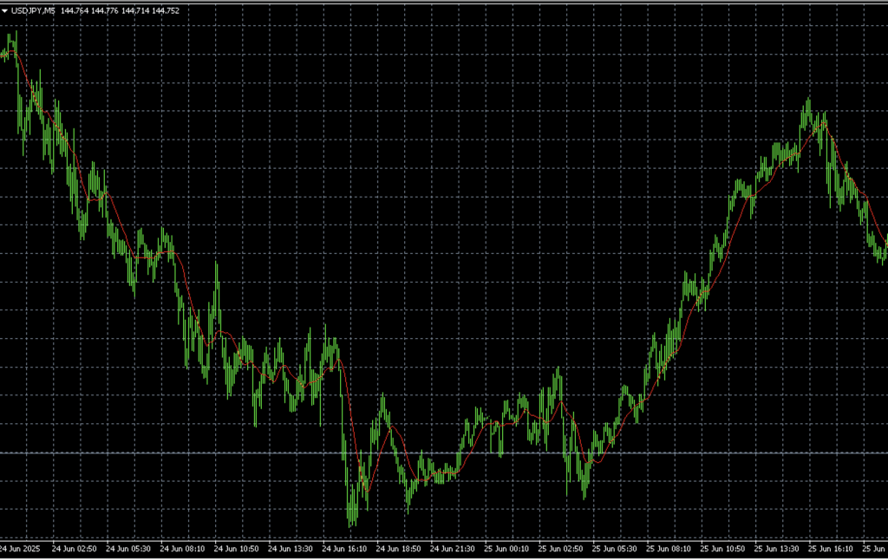Image resolution: width=888 pixels, height=560 pixels.
Task: Click the triangle arrow before USDJPY,M5
Action: 5,10
